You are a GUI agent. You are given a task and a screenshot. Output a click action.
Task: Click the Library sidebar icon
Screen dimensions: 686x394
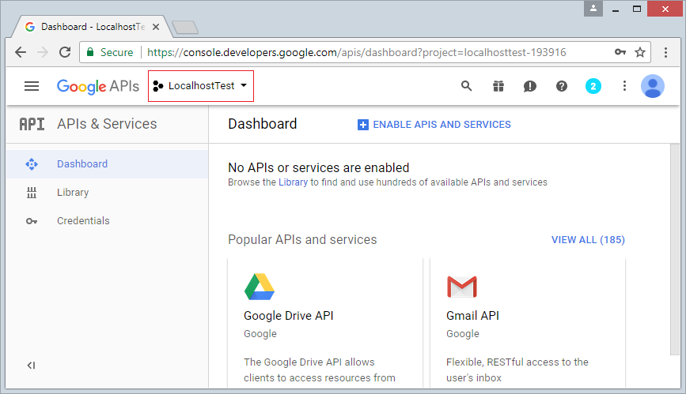[x=32, y=193]
